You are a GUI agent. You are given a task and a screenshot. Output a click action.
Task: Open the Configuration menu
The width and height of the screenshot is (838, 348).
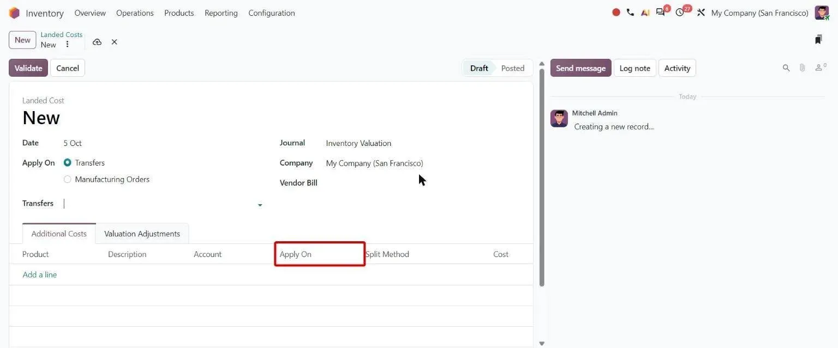[272, 13]
